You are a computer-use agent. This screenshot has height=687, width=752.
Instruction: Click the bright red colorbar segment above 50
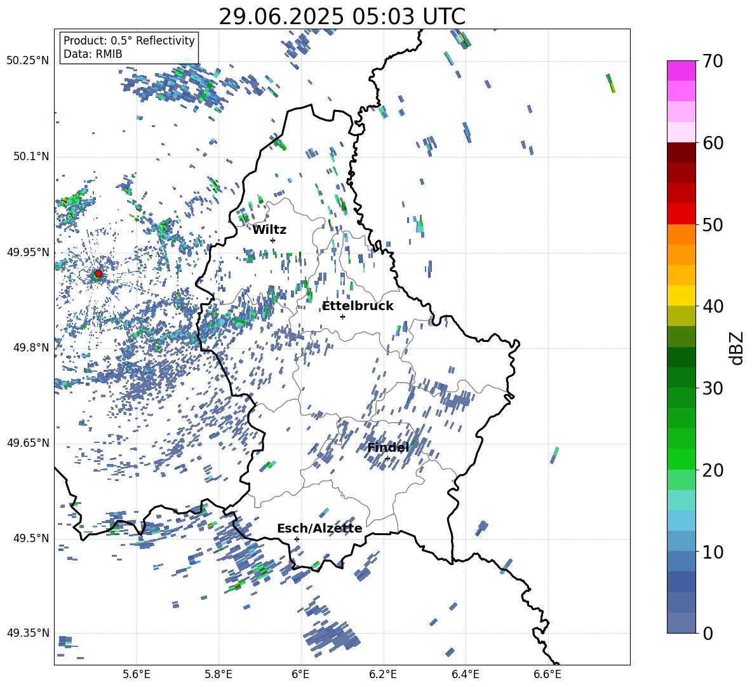pos(681,214)
